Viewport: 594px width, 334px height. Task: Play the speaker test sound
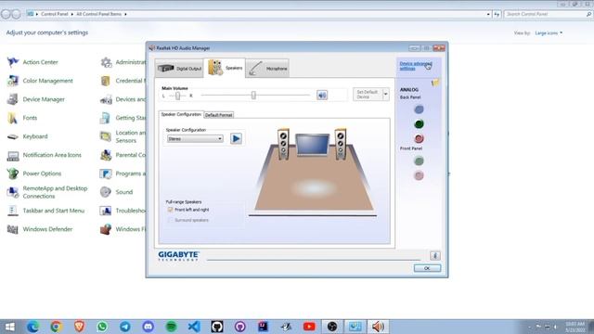coord(236,138)
